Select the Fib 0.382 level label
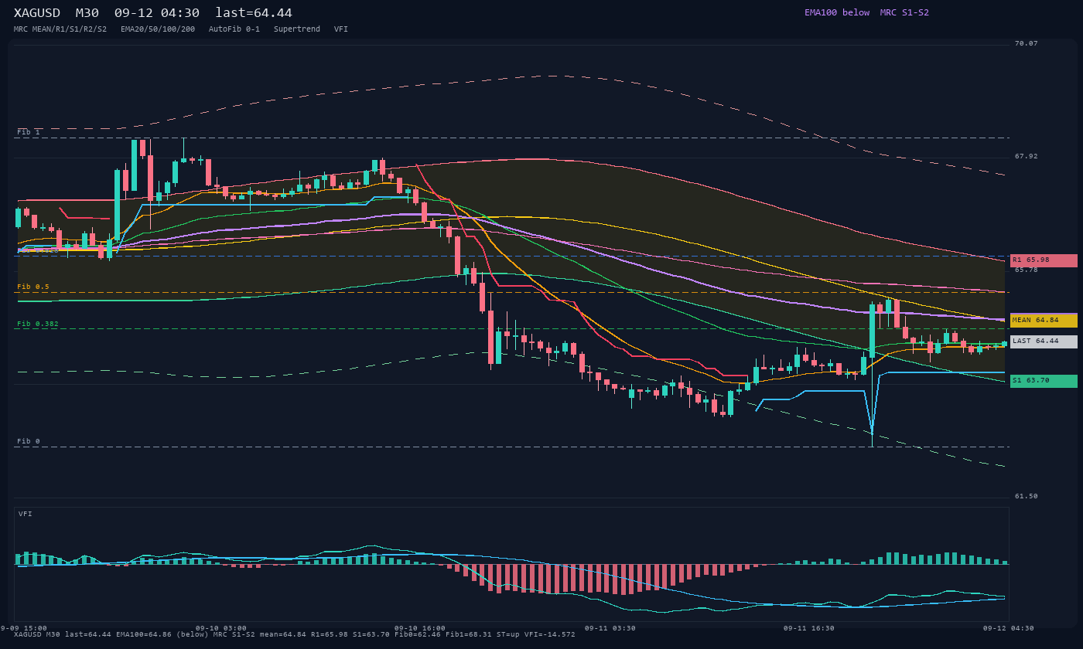Screen dimensions: 1083x649 pos(38,324)
